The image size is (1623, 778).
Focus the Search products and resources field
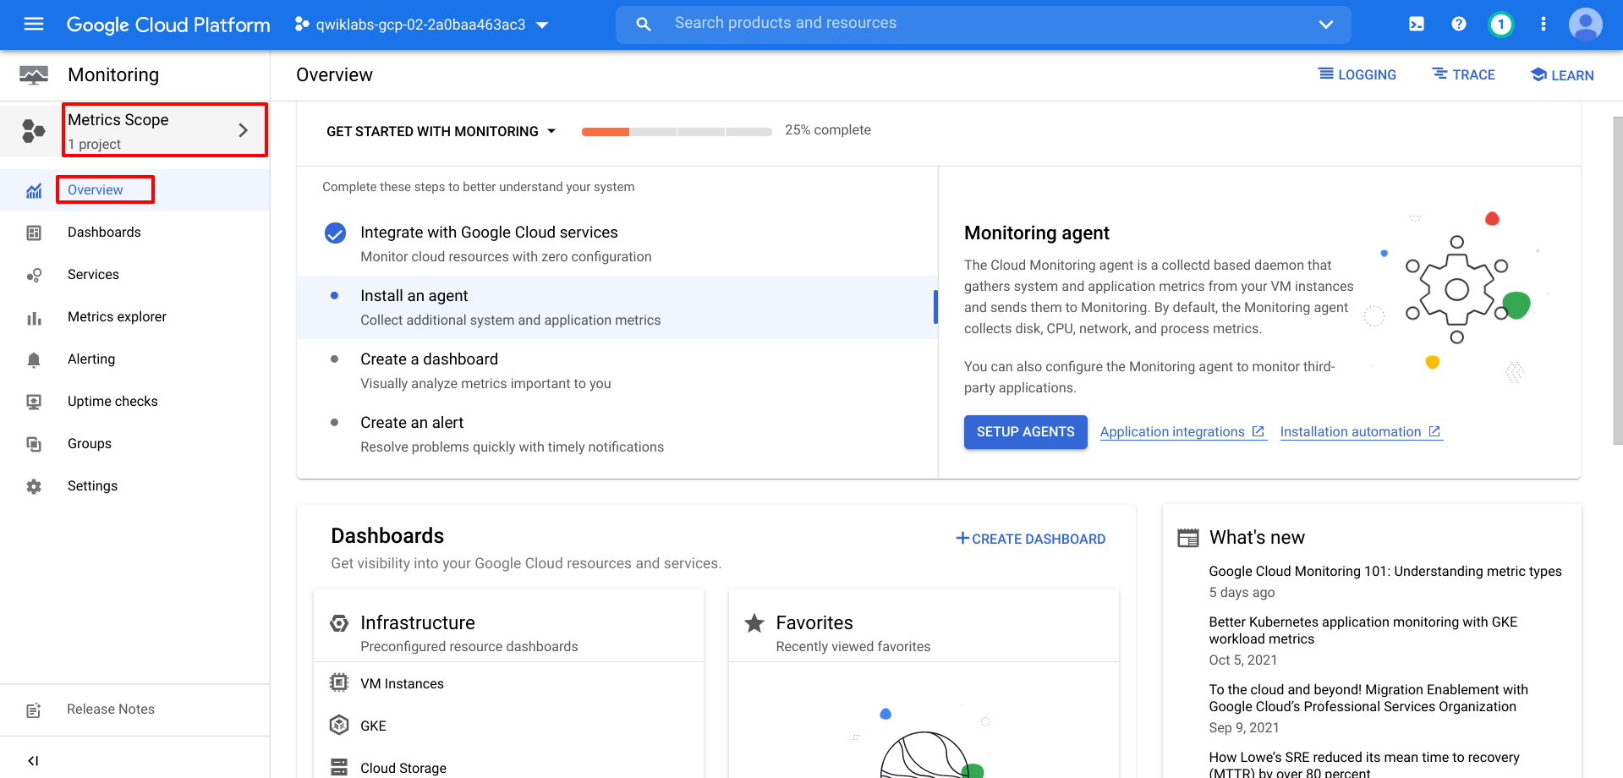(984, 25)
